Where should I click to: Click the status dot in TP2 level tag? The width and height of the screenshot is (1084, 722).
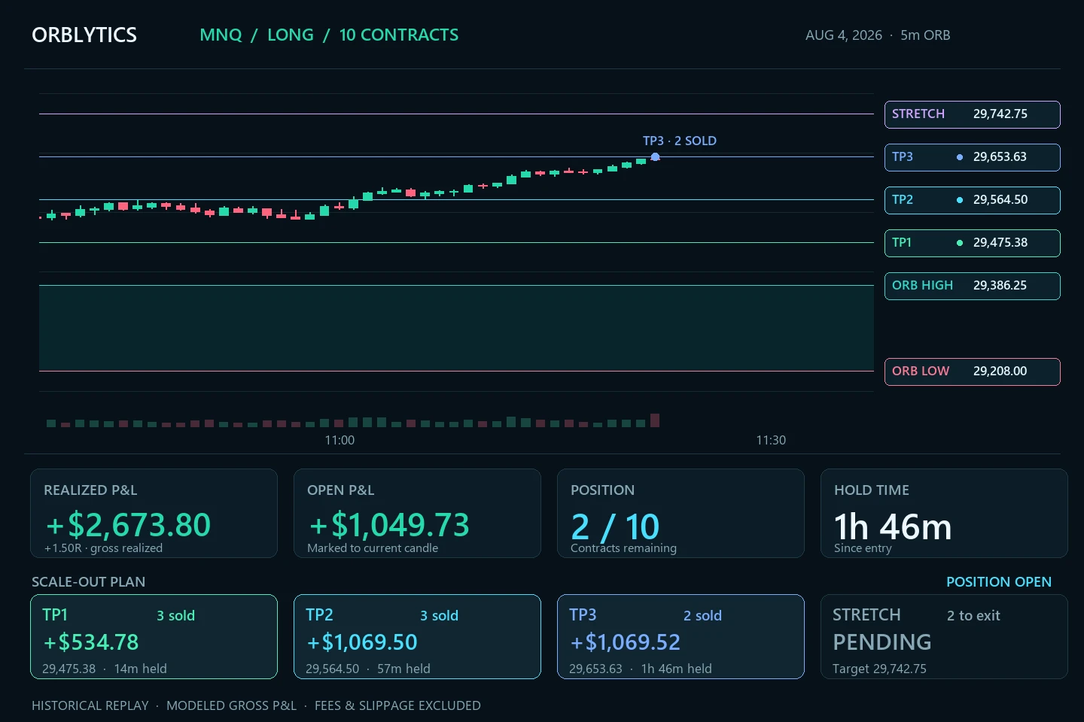tap(960, 200)
